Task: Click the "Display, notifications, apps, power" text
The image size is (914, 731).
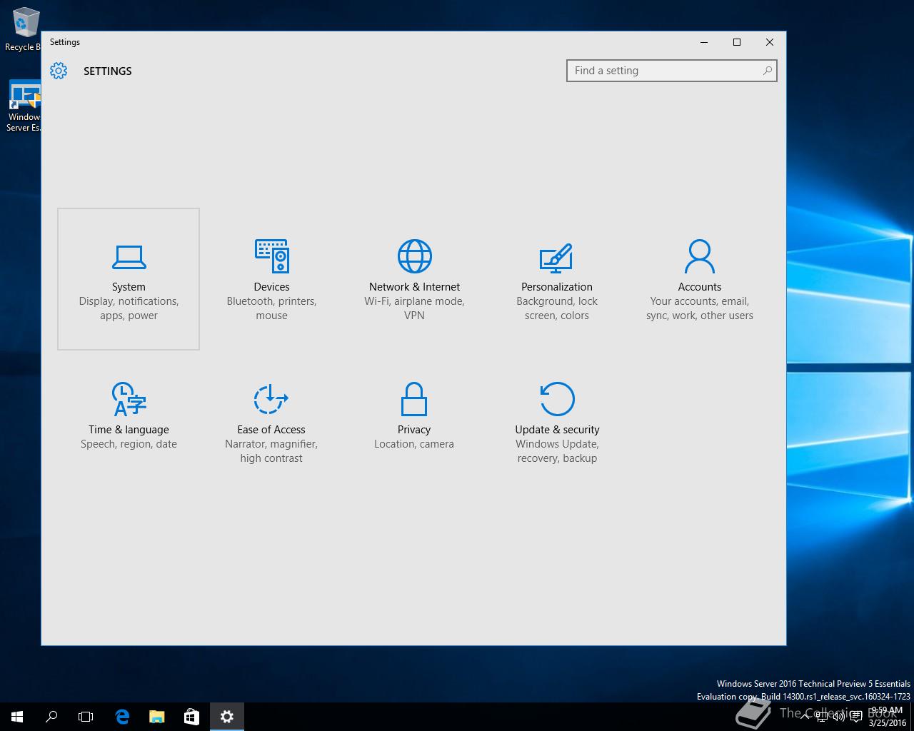Action: click(x=129, y=308)
